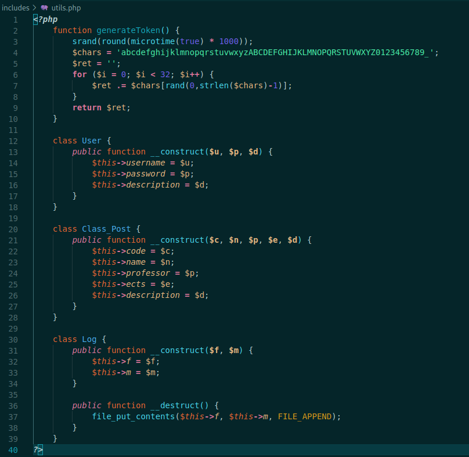Click the $ret = '' assignment line
Screen dimensions: 469x457
coord(96,63)
